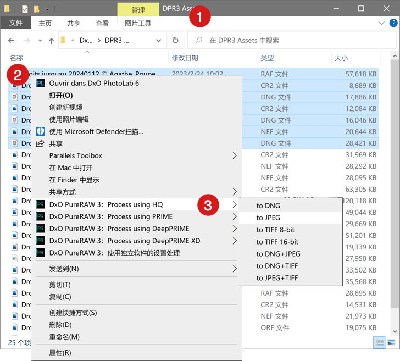Click the 在 DPR3 Assets 中搜索 search field
Image resolution: width=400 pixels, height=361 pixels.
(x=292, y=40)
